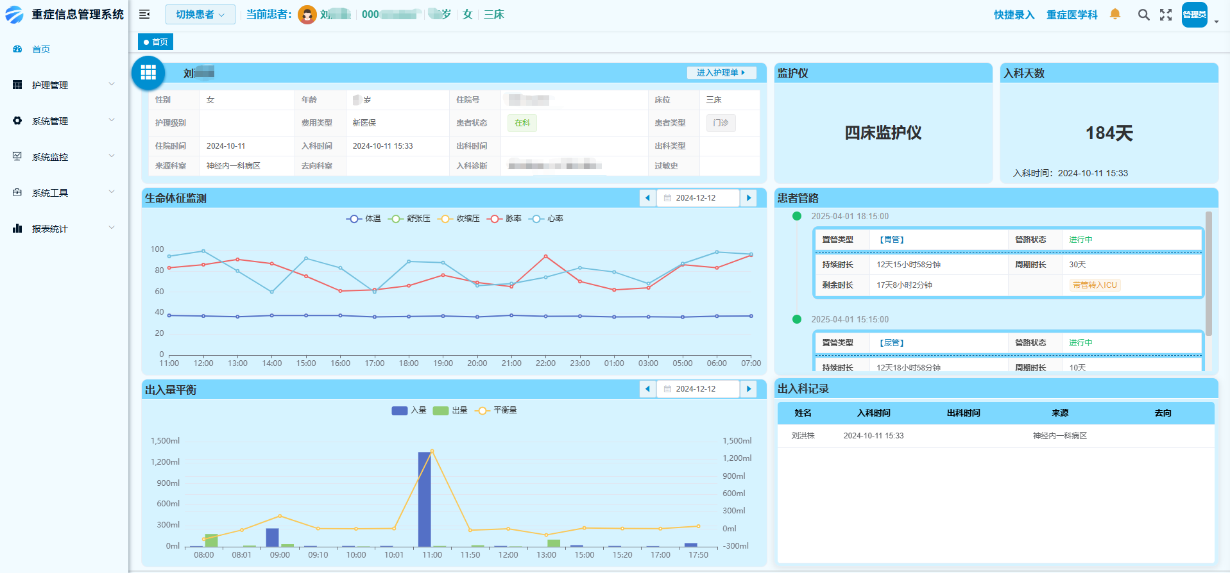Toggle fullscreen mode icon
This screenshot has width=1230, height=573.
[x=1166, y=14]
